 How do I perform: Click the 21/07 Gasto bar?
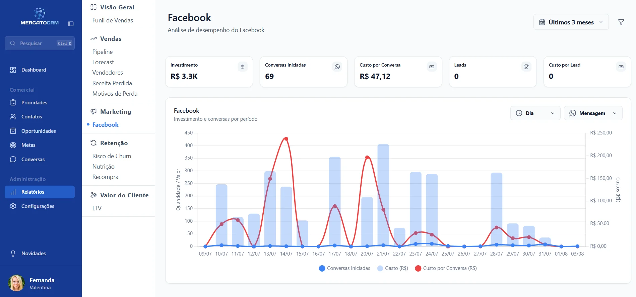point(383,195)
